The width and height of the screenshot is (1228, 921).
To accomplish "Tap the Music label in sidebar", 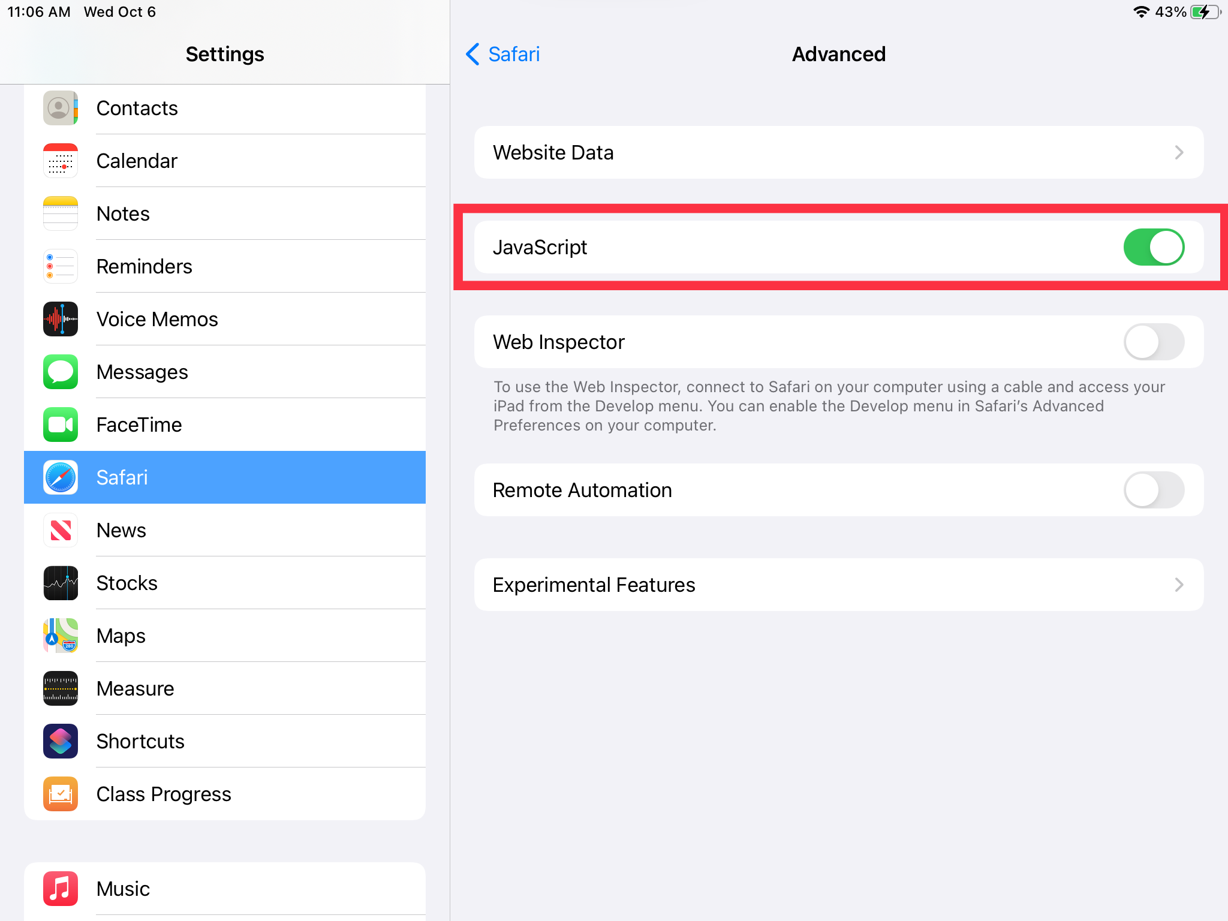I will click(123, 889).
